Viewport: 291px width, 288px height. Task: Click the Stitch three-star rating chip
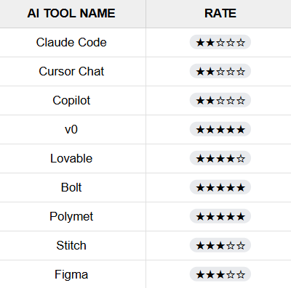click(x=220, y=245)
